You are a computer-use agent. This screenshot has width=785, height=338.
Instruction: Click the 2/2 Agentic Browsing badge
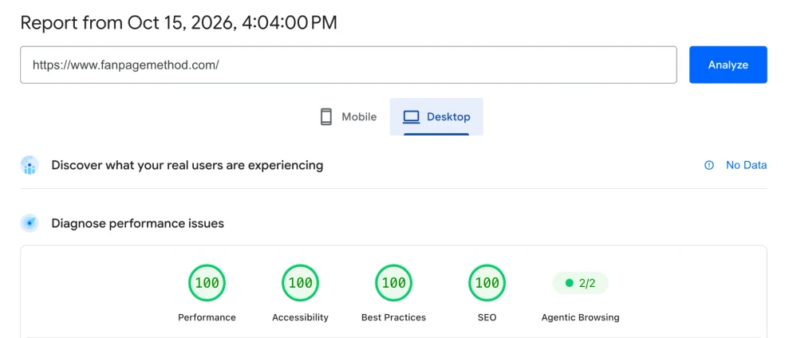[580, 283]
